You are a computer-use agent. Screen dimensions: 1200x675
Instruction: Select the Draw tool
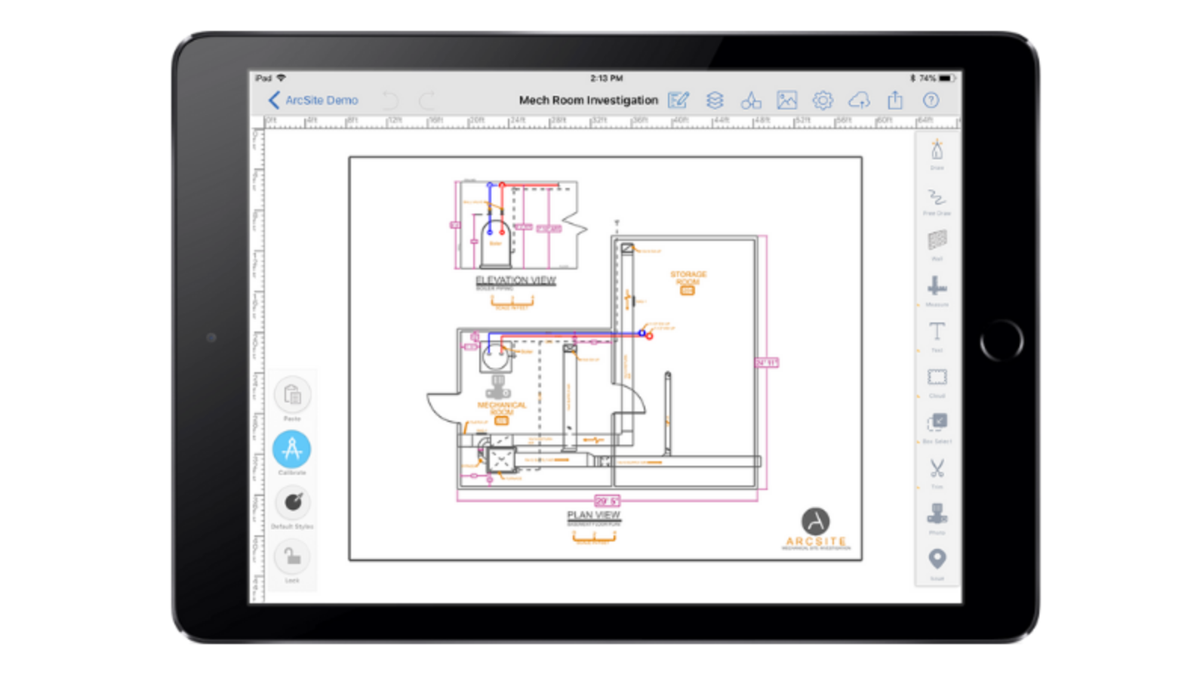point(937,151)
